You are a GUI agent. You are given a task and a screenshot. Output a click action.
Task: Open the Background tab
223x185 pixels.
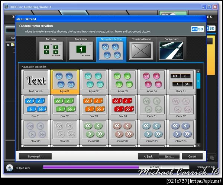(x=171, y=49)
